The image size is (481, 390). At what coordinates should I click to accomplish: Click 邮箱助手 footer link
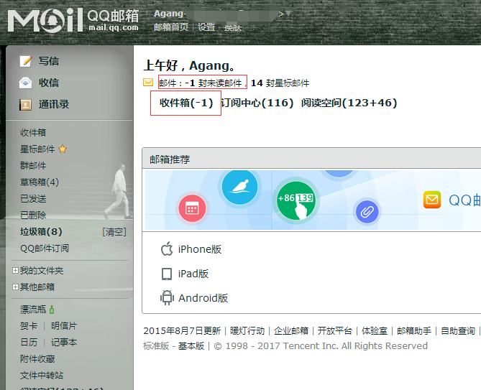(x=414, y=331)
